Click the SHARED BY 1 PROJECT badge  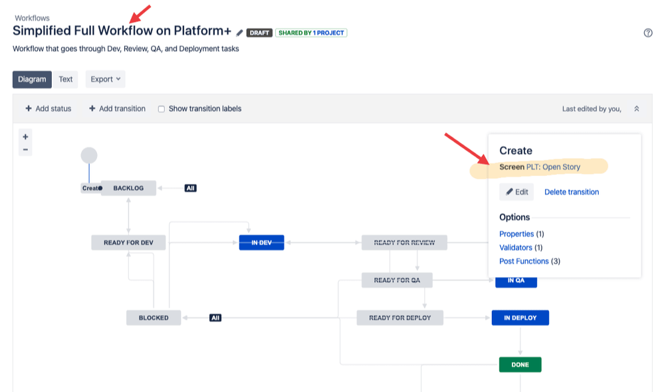click(x=311, y=33)
